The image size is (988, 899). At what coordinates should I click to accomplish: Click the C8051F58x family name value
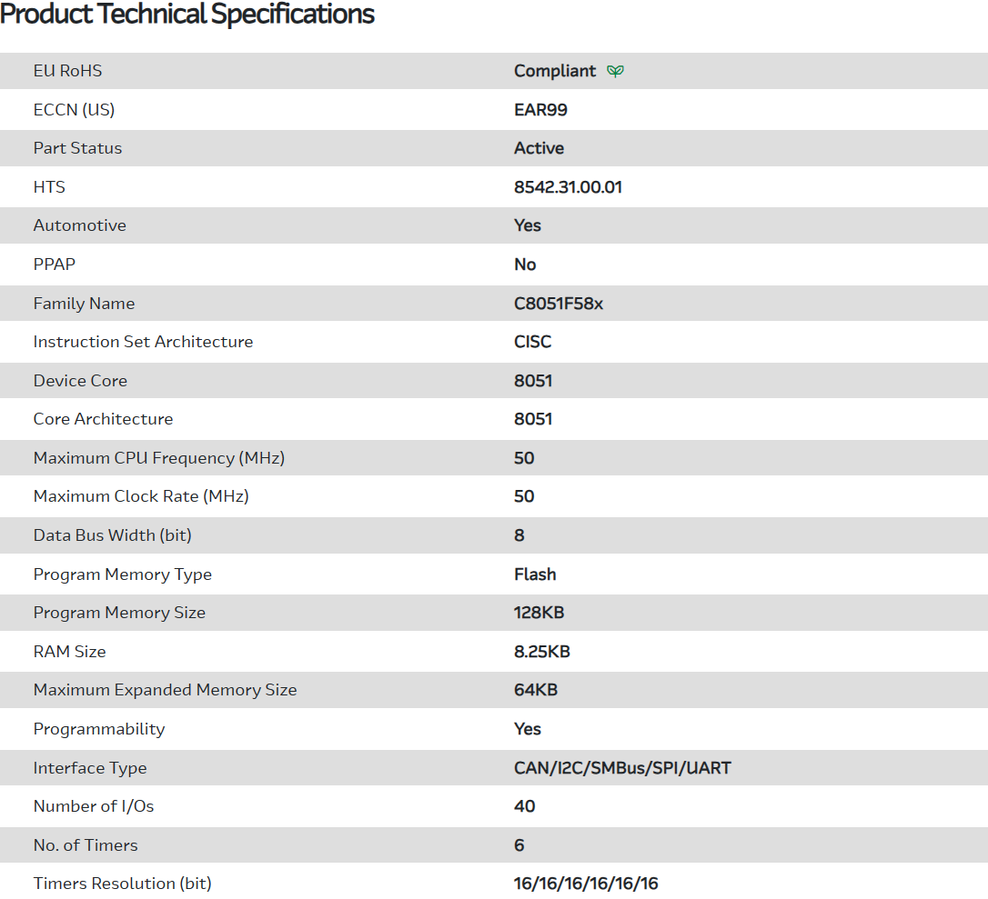559,304
